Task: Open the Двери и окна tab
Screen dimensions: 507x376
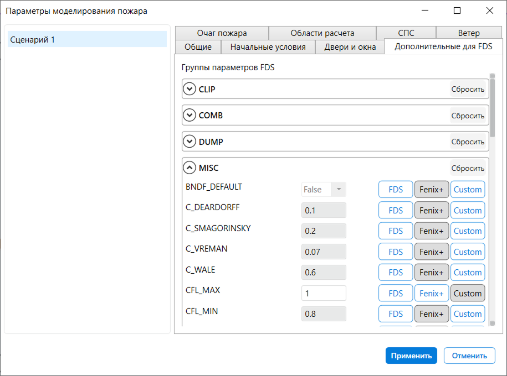Action: 350,47
